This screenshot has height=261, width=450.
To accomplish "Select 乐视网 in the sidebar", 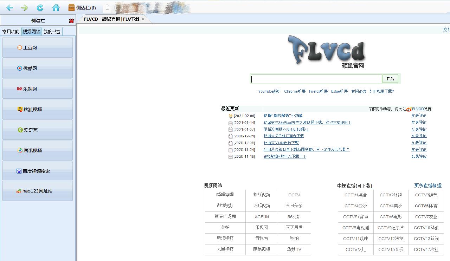I will [38, 89].
